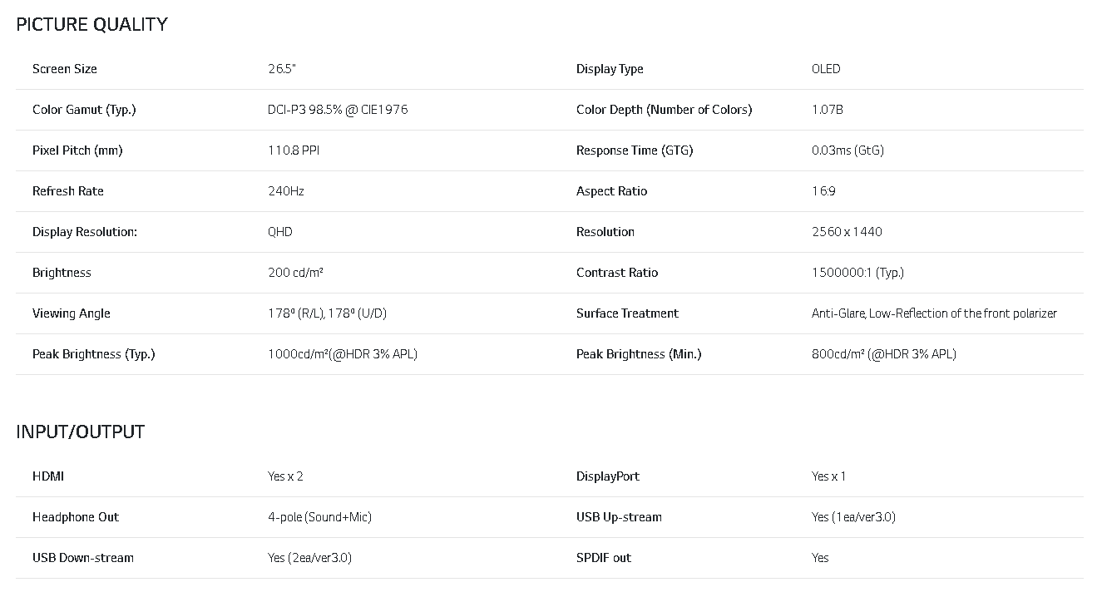Select the Peak Brightness (Min.) label
1102x592 pixels.
pyautogui.click(x=639, y=354)
